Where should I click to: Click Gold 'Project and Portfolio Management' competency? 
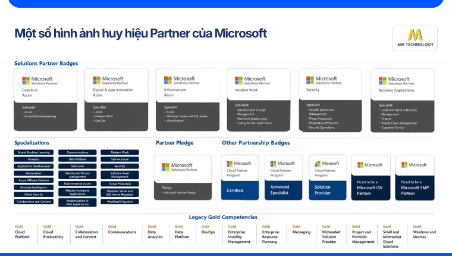(x=363, y=235)
